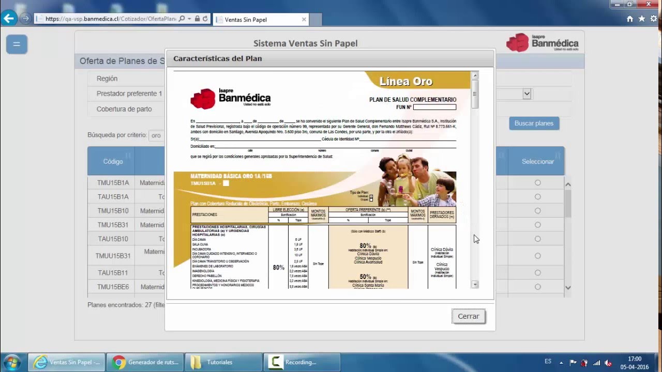The height and width of the screenshot is (372, 662).
Task: Click the TMUU15B31 code cell
Action: click(x=113, y=255)
